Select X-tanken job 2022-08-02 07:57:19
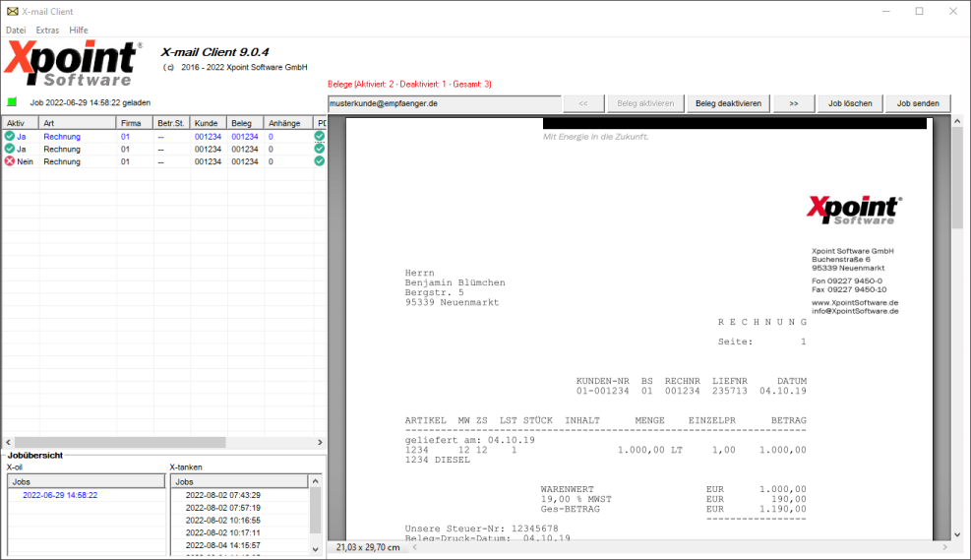971x560 pixels. coord(223,507)
